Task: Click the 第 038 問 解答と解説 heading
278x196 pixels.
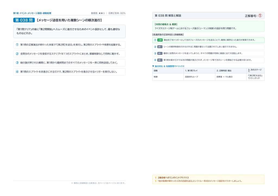Action: (168, 15)
